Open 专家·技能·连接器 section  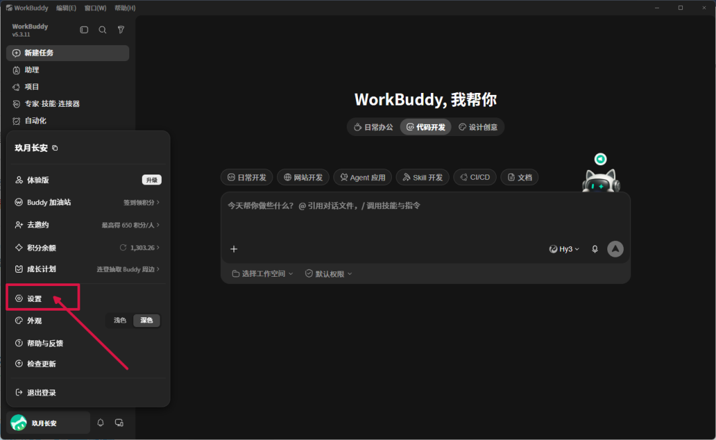68,104
